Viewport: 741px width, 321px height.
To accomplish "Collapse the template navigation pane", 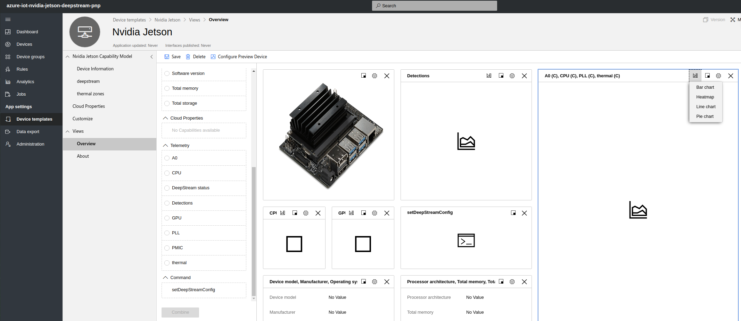I will [x=151, y=57].
